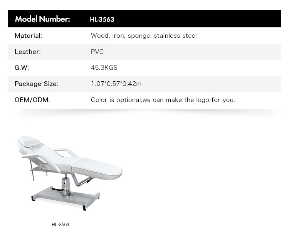Select the HL-3563 caption under the image
The image size is (289, 245).
pyautogui.click(x=60, y=224)
